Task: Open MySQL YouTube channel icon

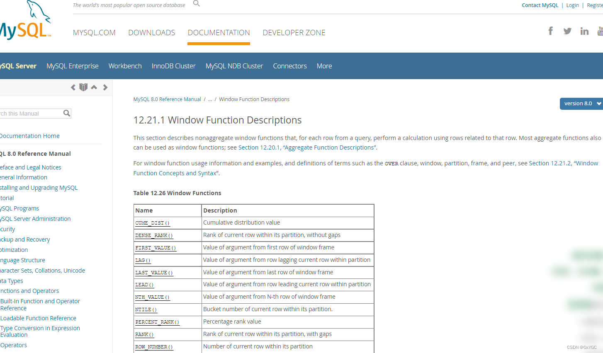Action: (600, 31)
